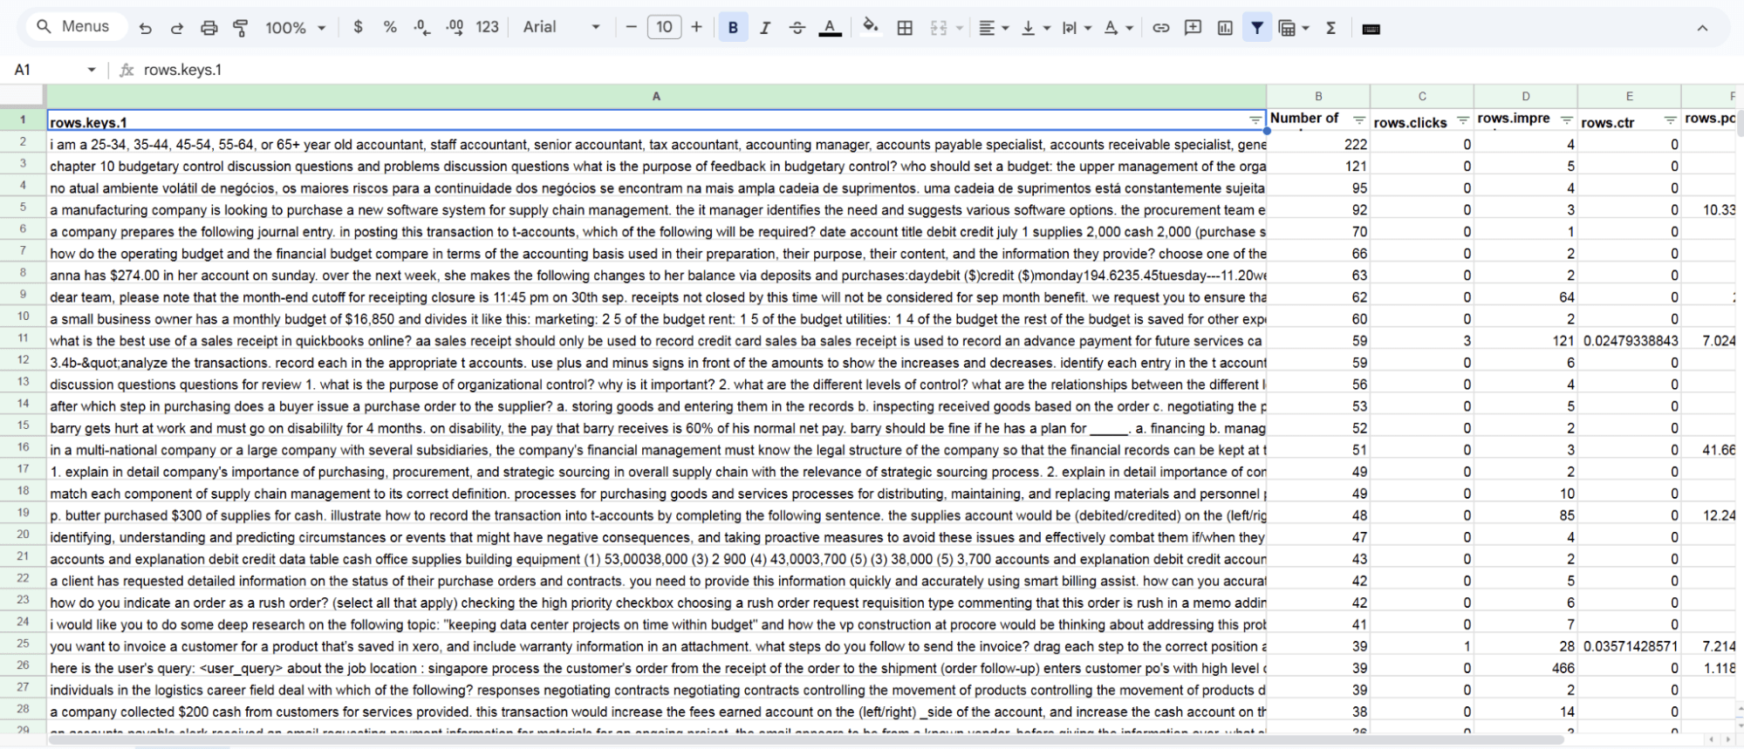Open the zoom 100% dropdown
1744x749 pixels.
295,28
